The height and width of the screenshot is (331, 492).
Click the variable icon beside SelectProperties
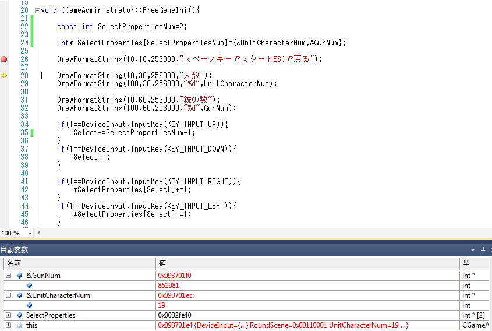(x=20, y=315)
